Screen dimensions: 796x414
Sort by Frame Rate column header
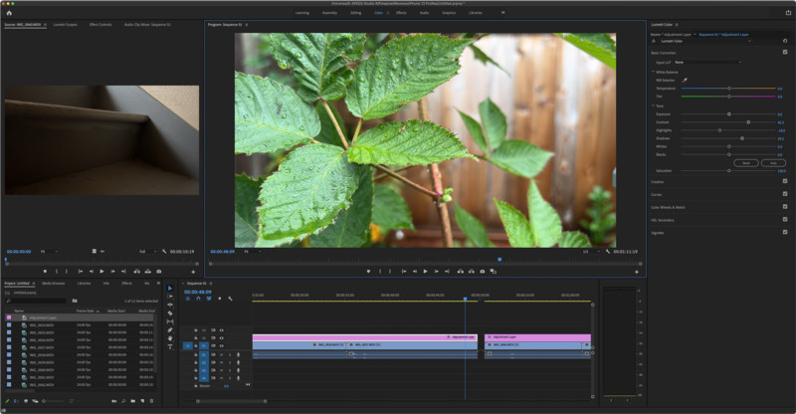pyautogui.click(x=86, y=310)
